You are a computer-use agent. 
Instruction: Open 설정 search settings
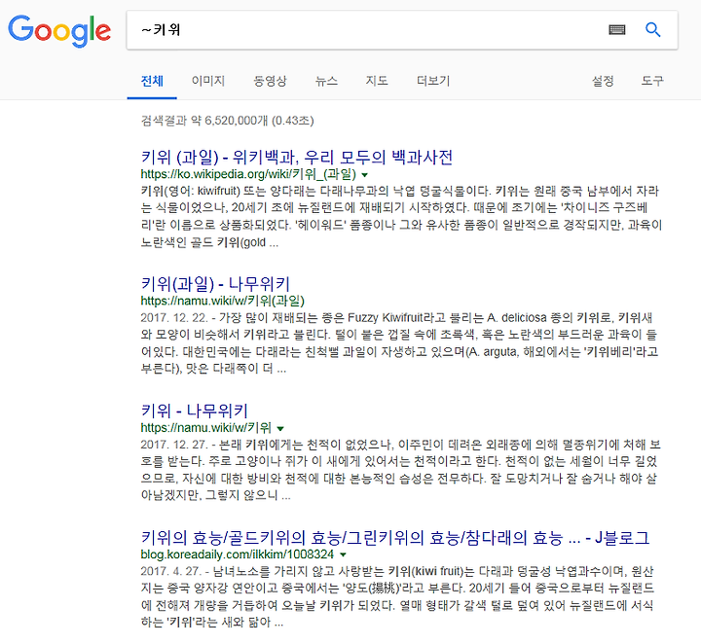coord(603,81)
